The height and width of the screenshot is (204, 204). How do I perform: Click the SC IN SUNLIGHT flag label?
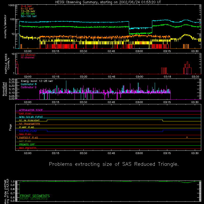click(x=29, y=120)
